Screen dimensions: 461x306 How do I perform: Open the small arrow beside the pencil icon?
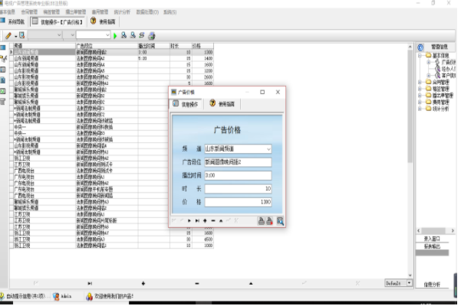tap(15, 37)
